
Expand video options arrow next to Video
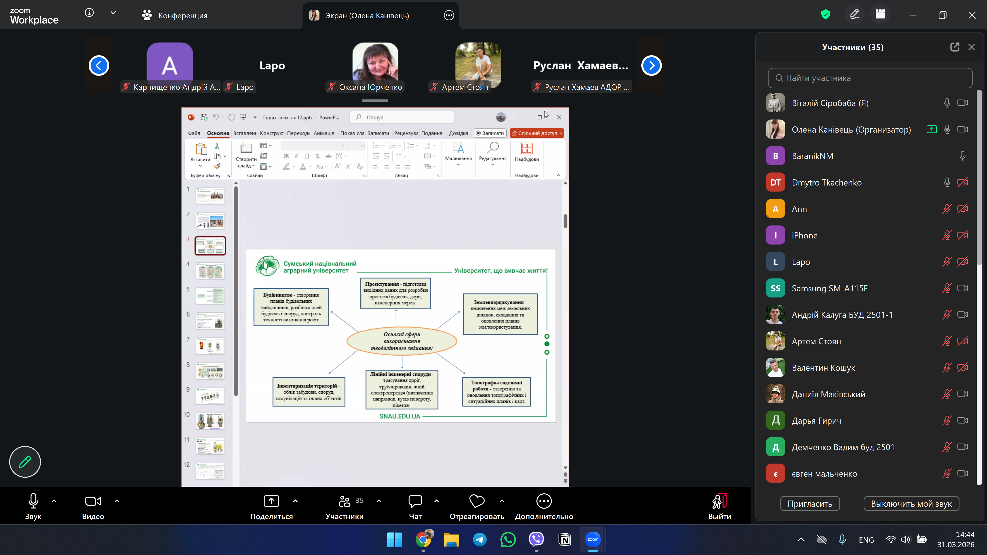tap(117, 501)
